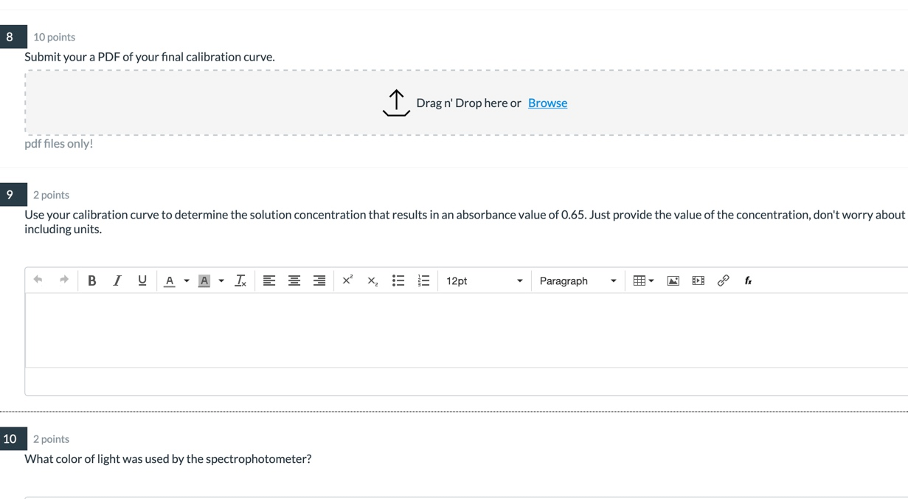Screen dimensions: 908x499
Task: Clear formatting with the Tx icon
Action: pyautogui.click(x=240, y=281)
